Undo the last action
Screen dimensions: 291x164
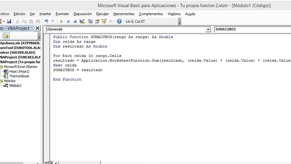tap(46, 21)
